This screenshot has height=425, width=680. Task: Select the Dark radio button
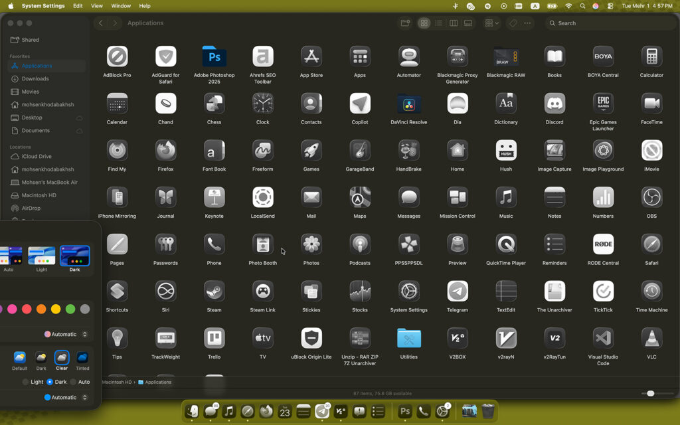point(49,382)
